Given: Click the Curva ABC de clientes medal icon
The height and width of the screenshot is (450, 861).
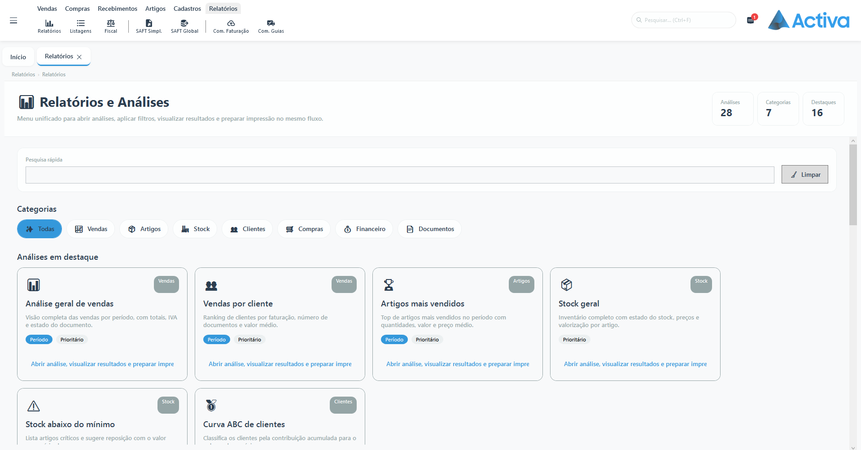Looking at the screenshot, I should [211, 406].
